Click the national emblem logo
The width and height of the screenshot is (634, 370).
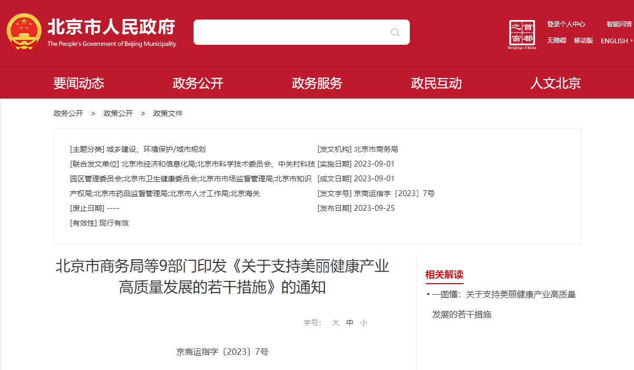click(23, 30)
